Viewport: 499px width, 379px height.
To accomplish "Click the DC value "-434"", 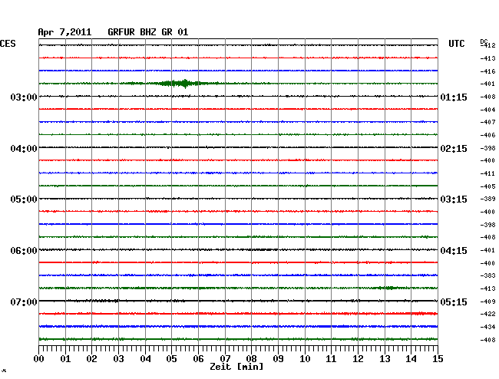I will (x=487, y=327).
